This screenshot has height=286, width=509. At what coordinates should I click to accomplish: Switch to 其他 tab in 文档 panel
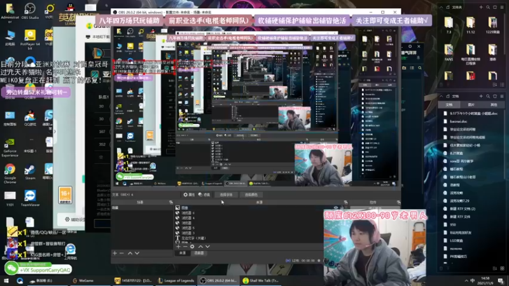click(x=494, y=105)
